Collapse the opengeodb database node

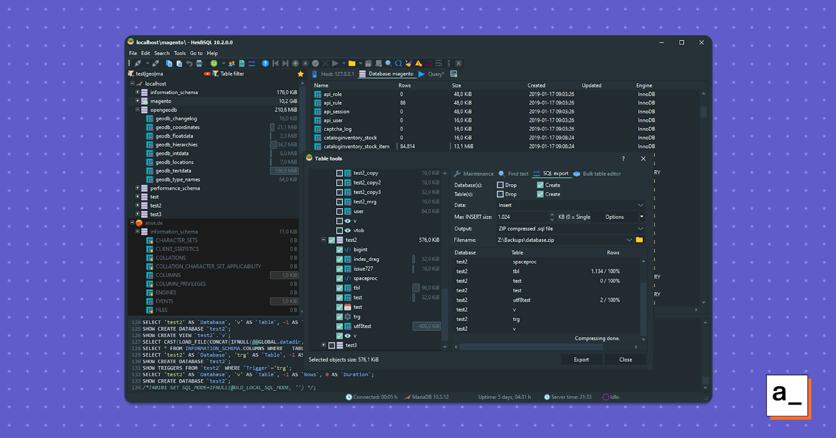coord(138,110)
